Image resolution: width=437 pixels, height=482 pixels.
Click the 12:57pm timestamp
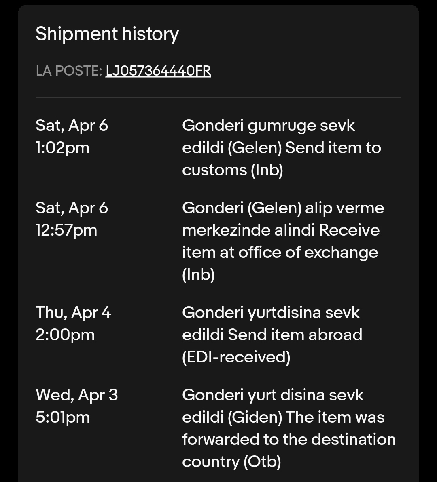pos(66,230)
